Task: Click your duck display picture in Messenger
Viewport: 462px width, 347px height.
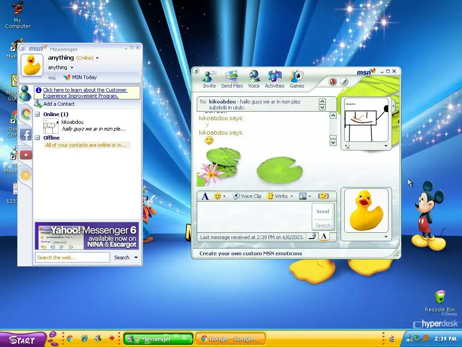Action: (32, 65)
